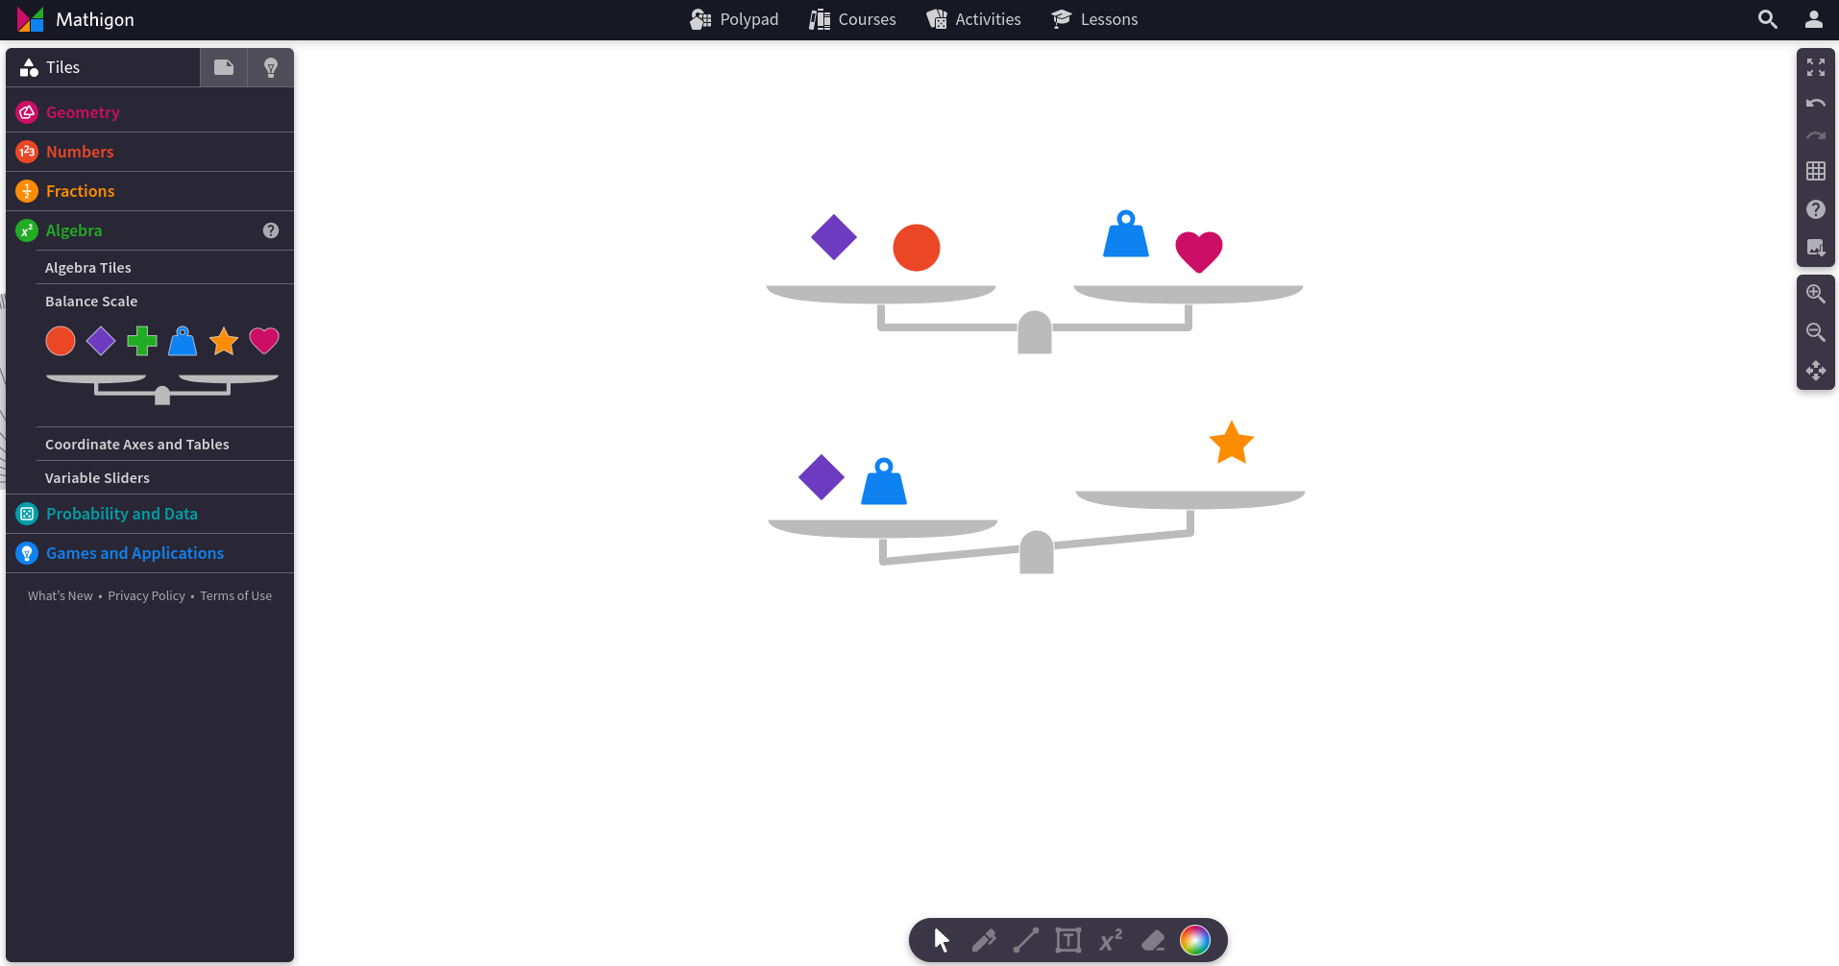Select the balanced top scale pivot

point(1035,332)
